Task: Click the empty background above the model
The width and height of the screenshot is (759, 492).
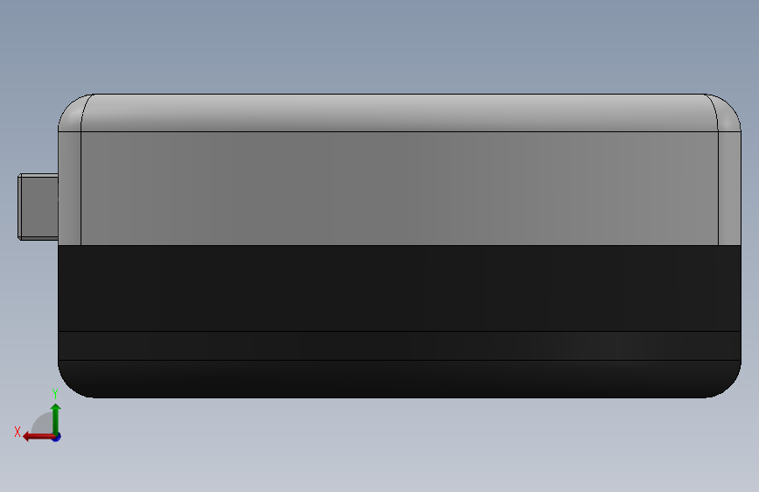Action: pos(380,46)
